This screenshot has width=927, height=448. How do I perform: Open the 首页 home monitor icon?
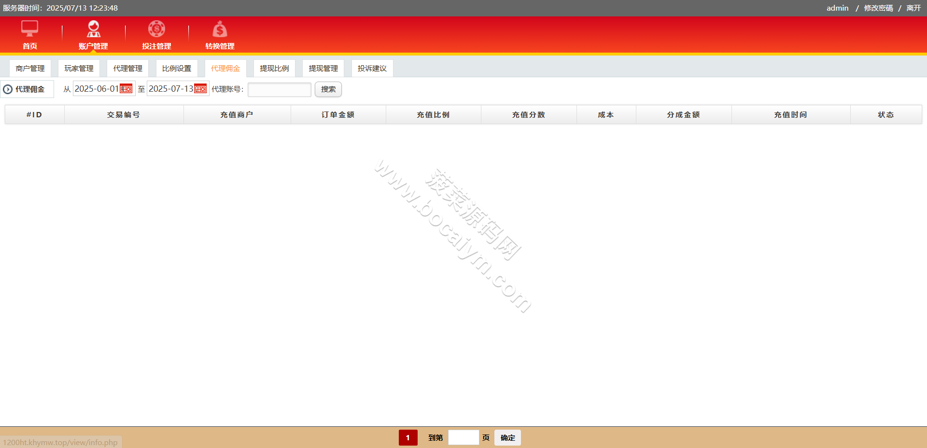pos(29,28)
